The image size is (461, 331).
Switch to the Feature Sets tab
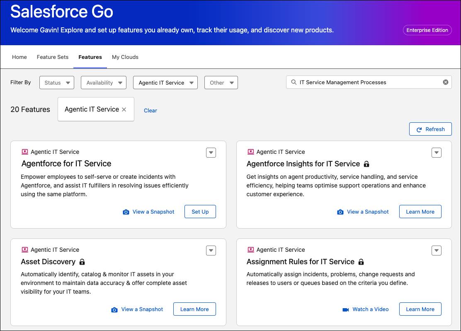(x=53, y=57)
